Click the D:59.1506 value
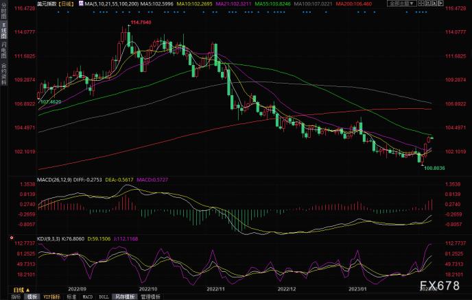This screenshot has width=472, height=300. 99,239
